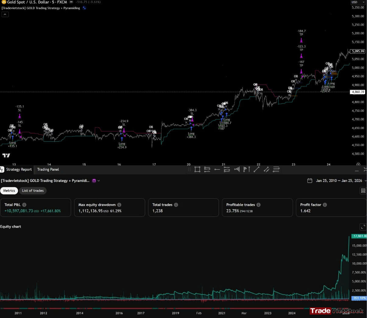The image size is (367, 318).
Task: Expand the strategy name dropdown chevron
Action: [x=99, y=180]
